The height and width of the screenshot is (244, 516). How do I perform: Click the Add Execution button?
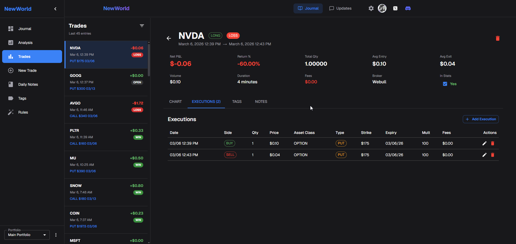[481, 119]
